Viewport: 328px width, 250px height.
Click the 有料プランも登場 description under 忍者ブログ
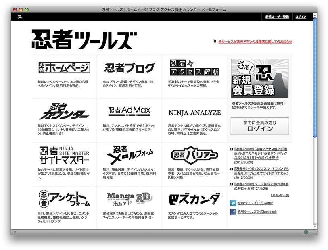coord(128,83)
